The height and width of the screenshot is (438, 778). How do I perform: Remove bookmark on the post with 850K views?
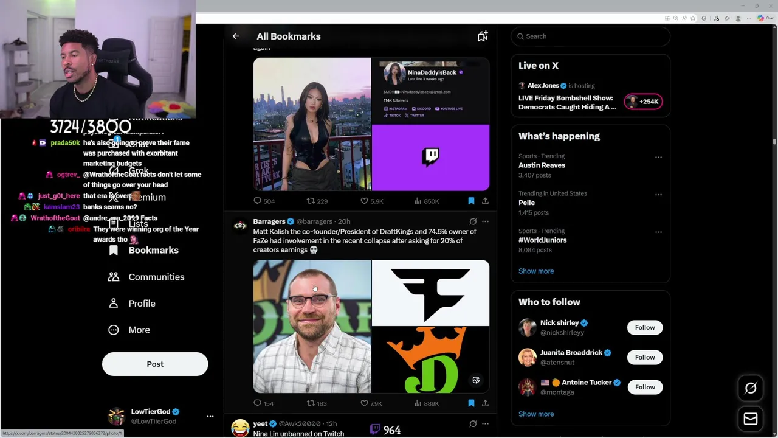pyautogui.click(x=471, y=201)
